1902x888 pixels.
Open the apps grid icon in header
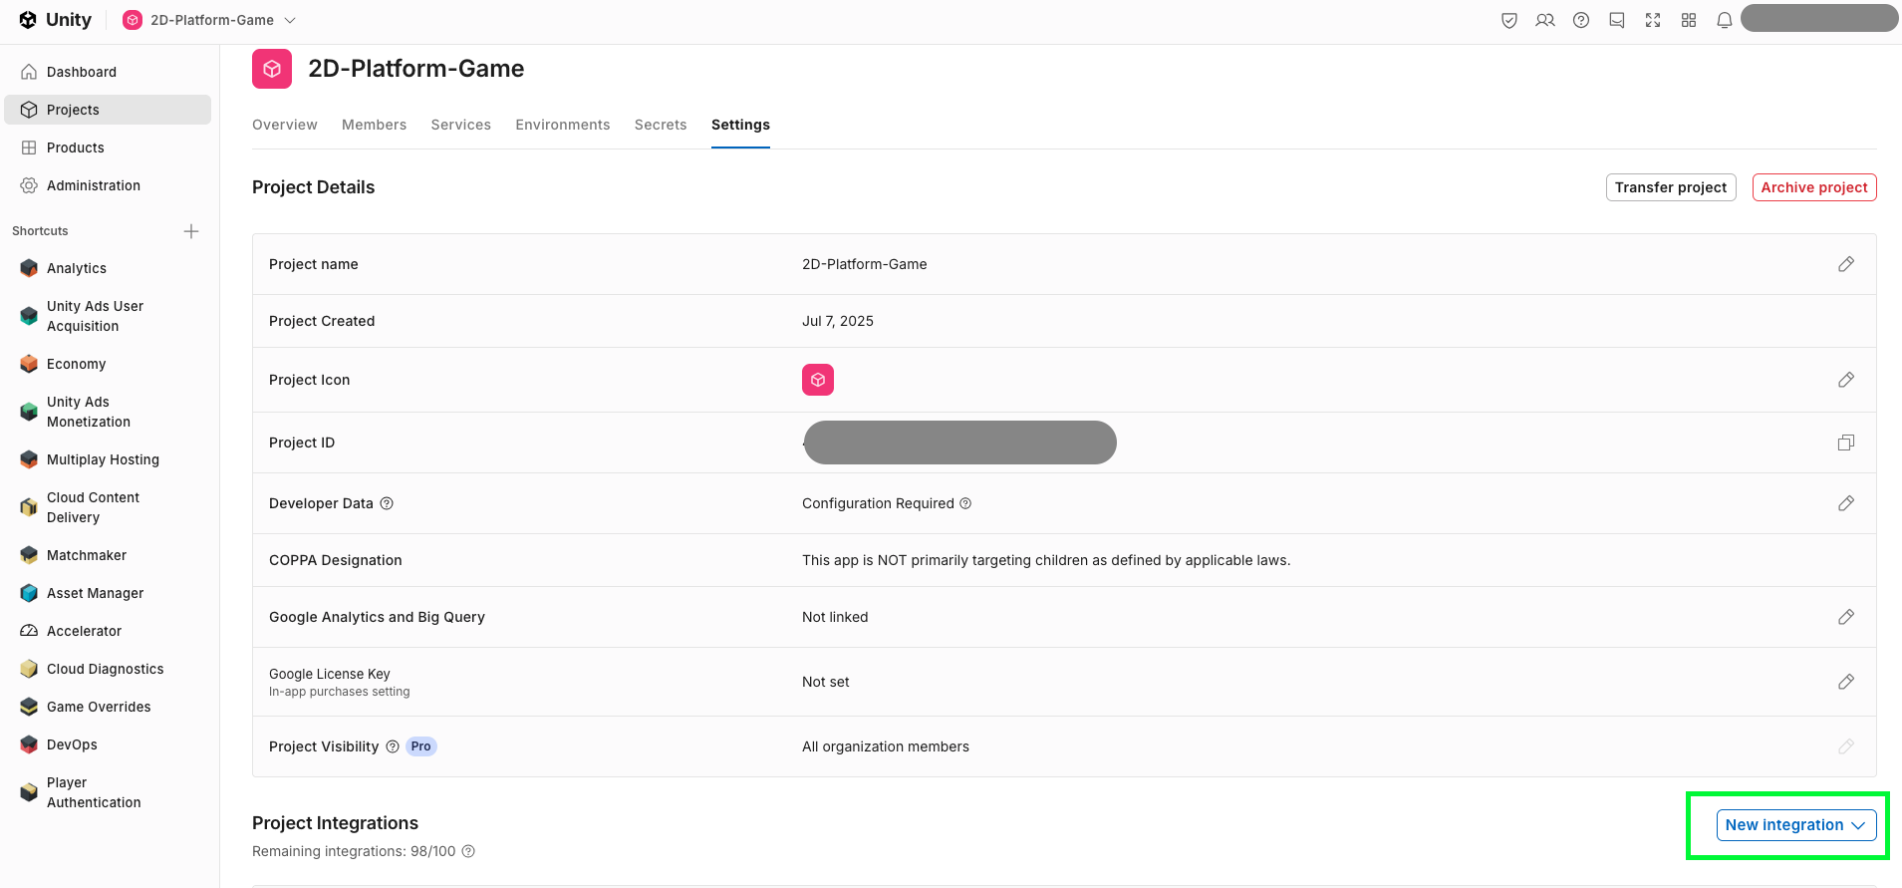pos(1688,20)
